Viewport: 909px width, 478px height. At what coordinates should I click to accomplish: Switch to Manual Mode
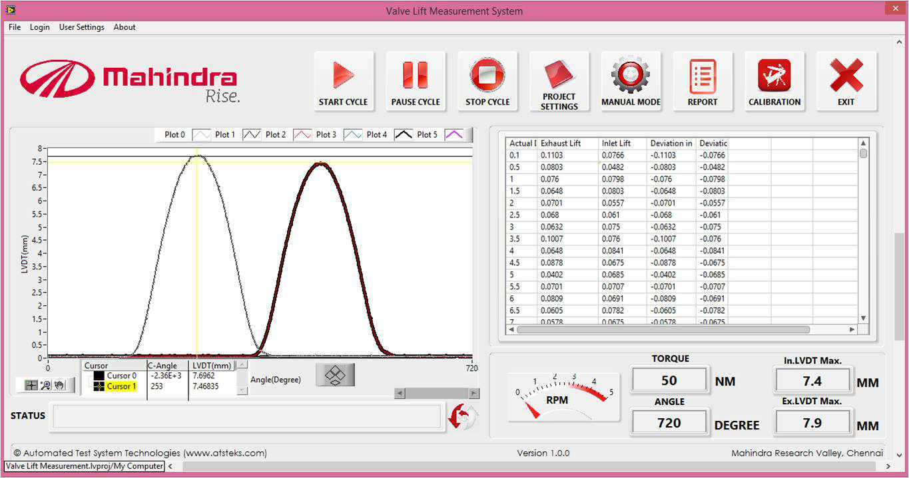pos(631,75)
